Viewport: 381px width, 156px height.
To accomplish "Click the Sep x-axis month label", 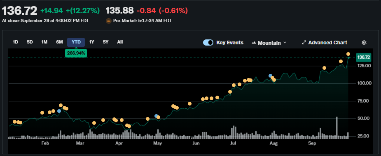I will click(x=312, y=143).
